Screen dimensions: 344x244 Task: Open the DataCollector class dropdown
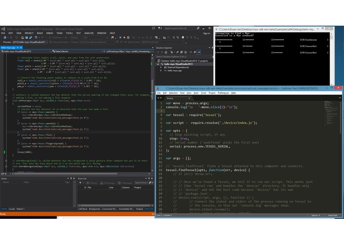coord(101,51)
